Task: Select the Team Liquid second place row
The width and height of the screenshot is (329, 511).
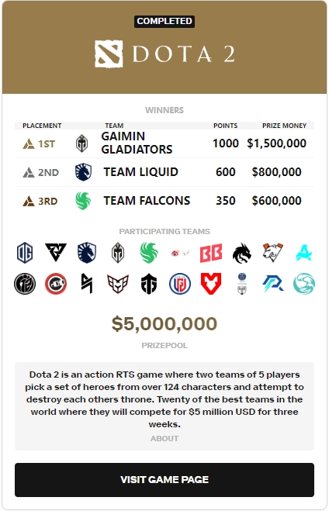Action: click(x=164, y=172)
